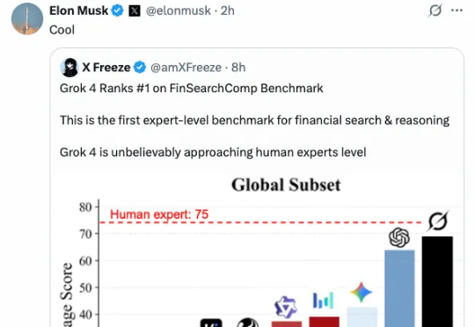Click the Elon Musk display name
This screenshot has width=475, height=327.
79,11
